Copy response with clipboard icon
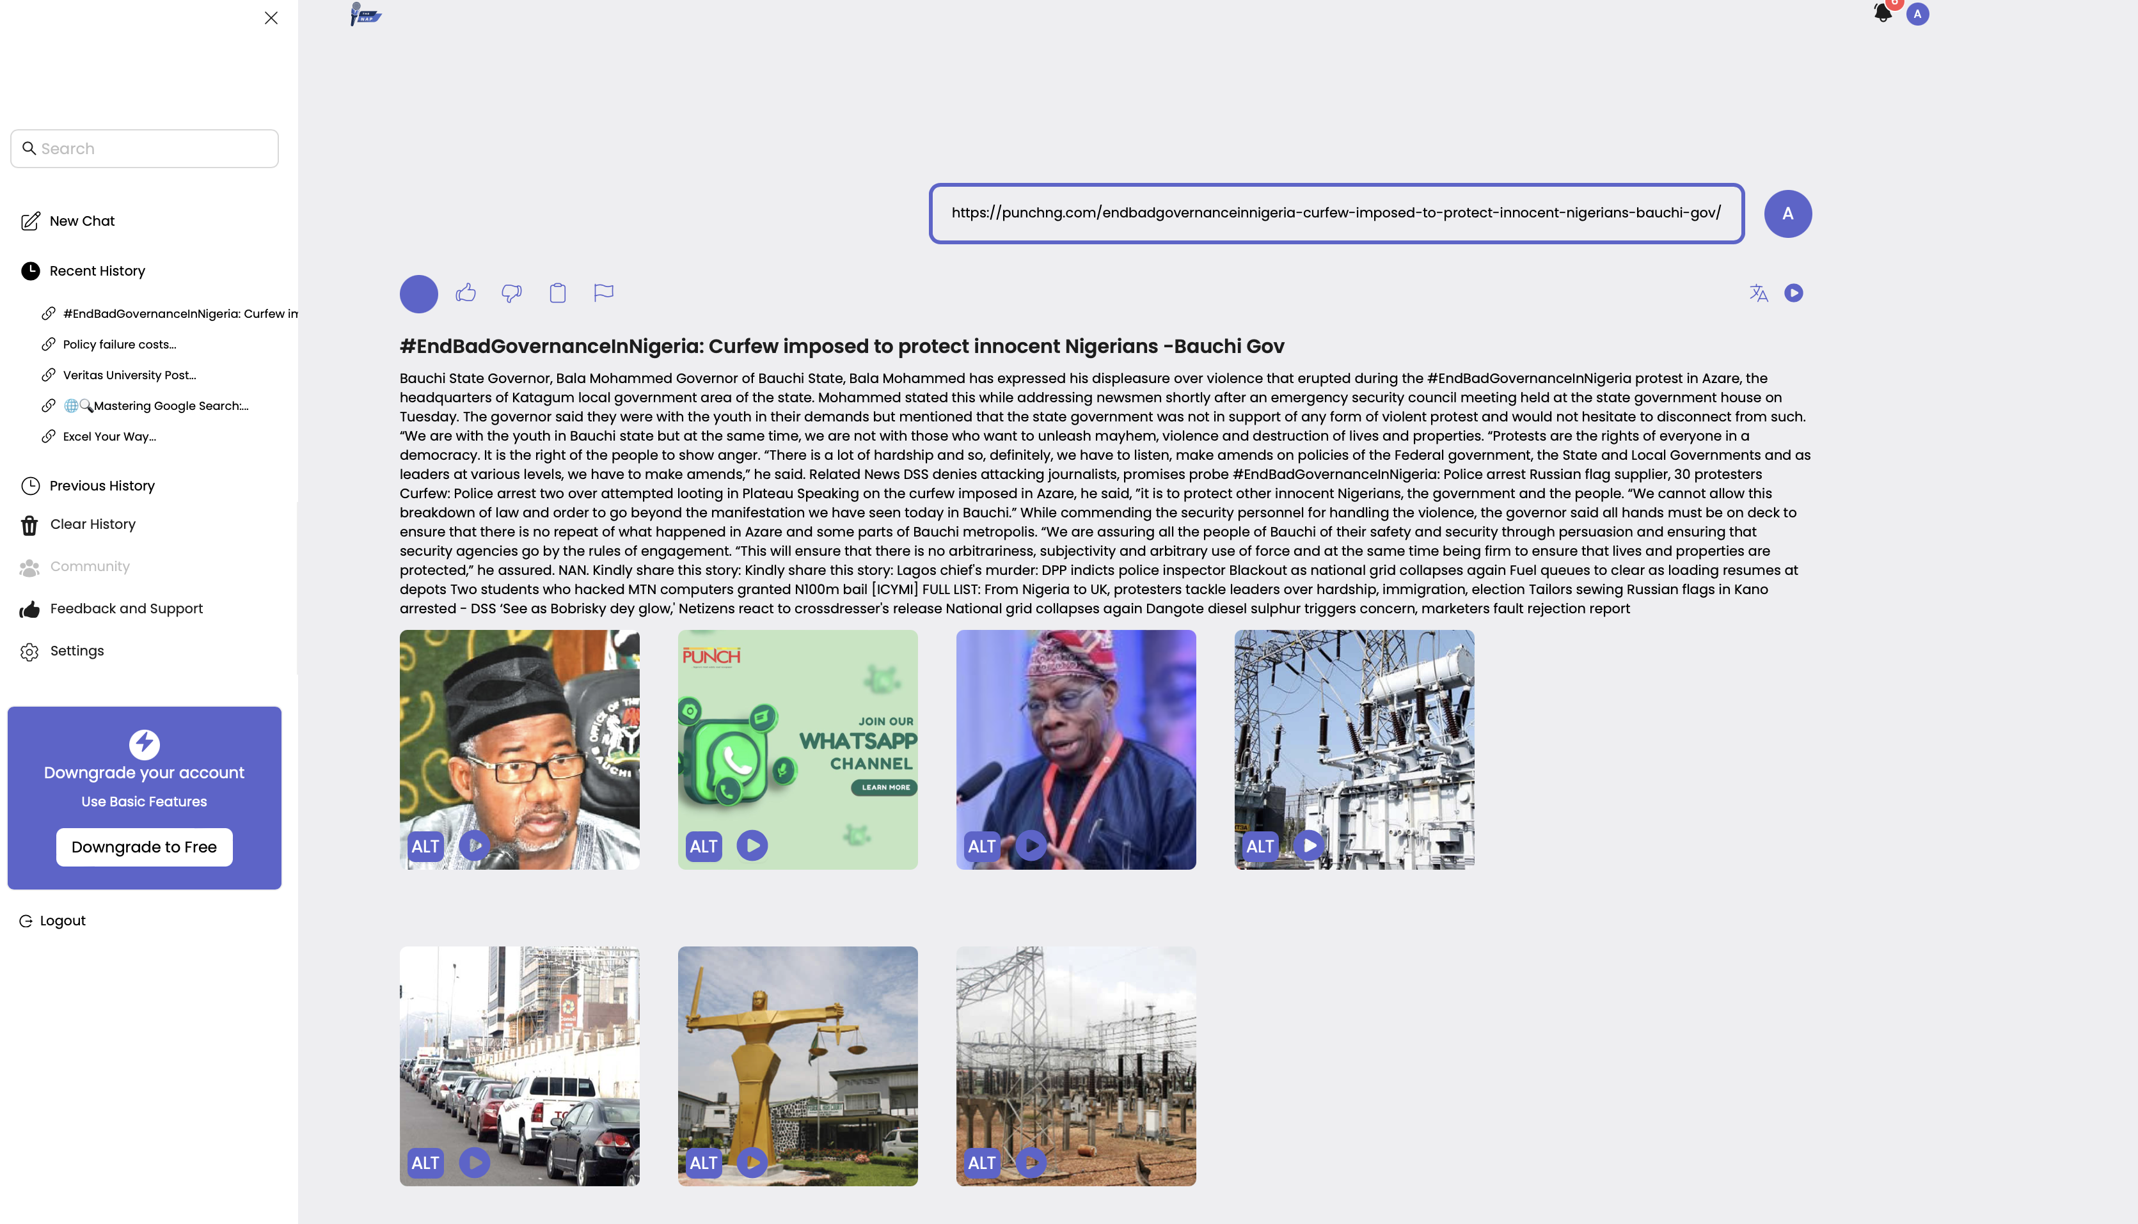This screenshot has height=1224, width=2138. point(557,292)
